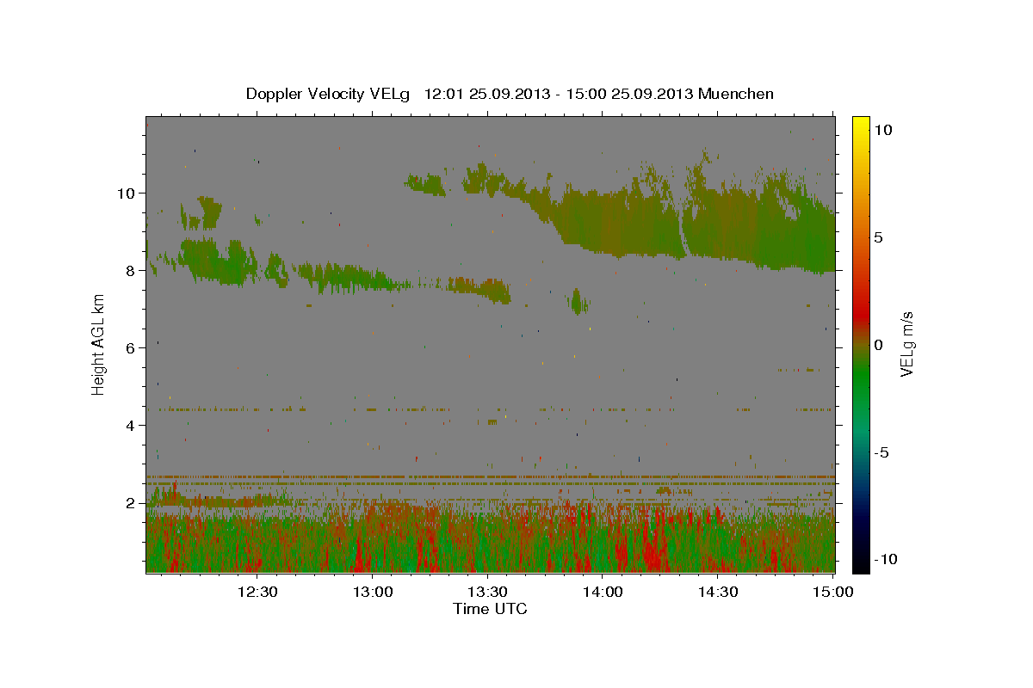The width and height of the screenshot is (1033, 688).
Task: Click the start time '12:01 25.09.2013' in title
Action: click(486, 94)
